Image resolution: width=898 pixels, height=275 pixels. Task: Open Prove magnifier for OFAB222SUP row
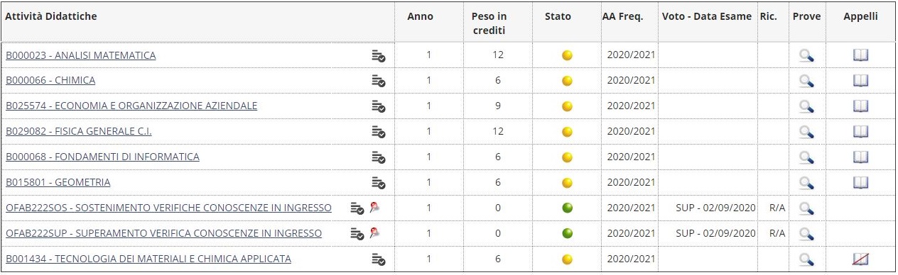pos(806,234)
